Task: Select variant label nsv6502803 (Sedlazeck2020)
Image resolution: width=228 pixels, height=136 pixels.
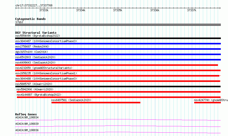Action: pyautogui.click(x=35, y=57)
